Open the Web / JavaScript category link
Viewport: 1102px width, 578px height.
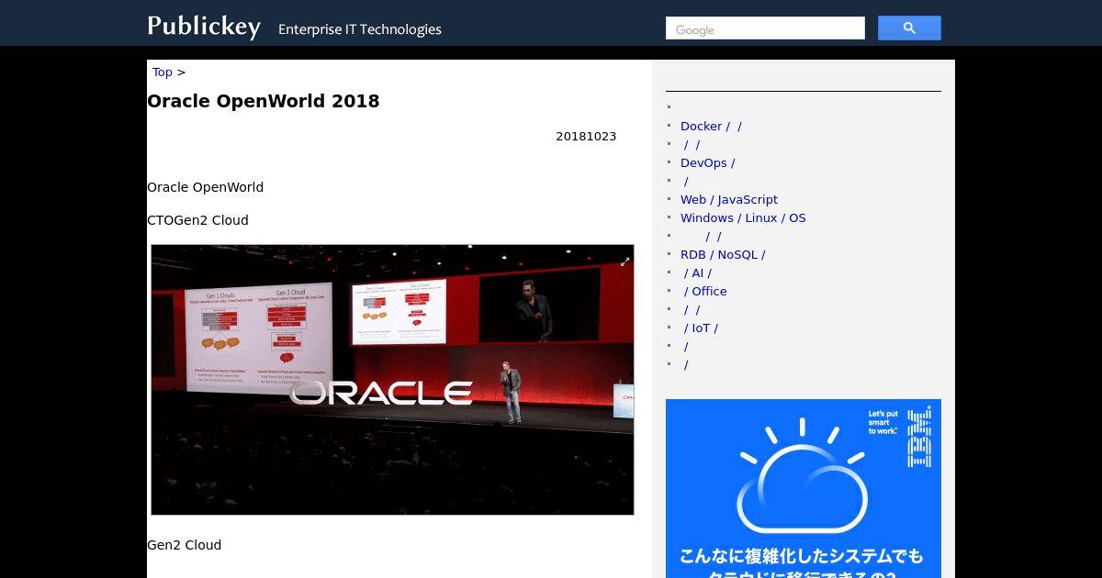coord(729,200)
